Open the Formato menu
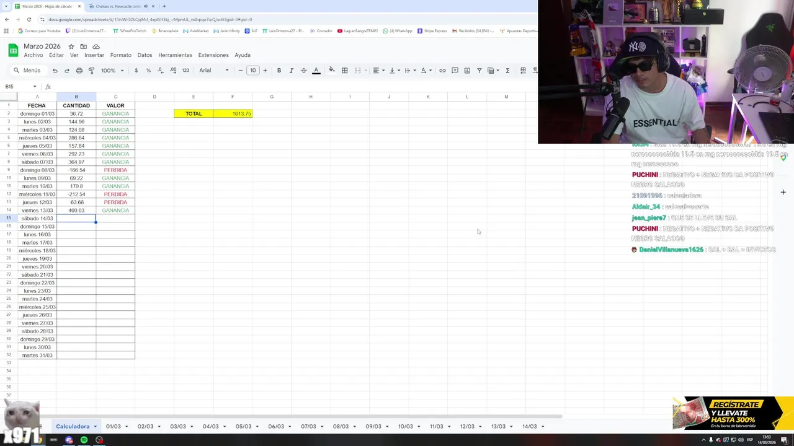The height and width of the screenshot is (446, 794). pos(121,55)
